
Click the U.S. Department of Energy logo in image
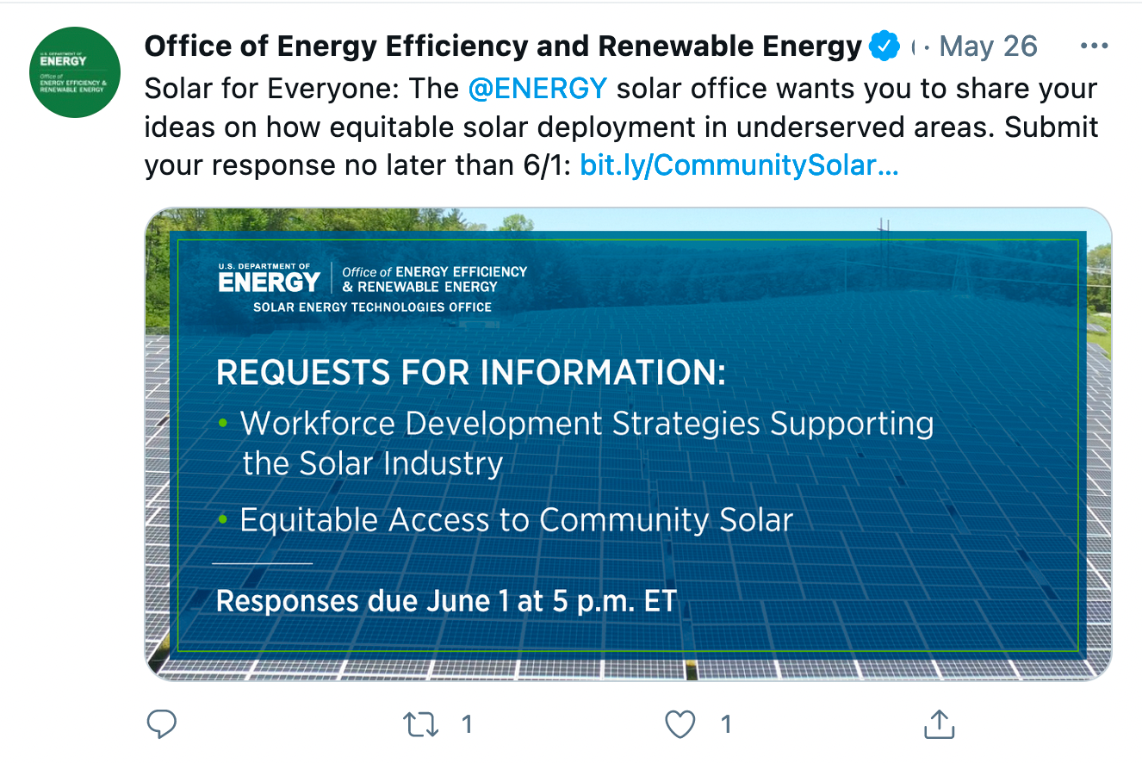(x=270, y=278)
